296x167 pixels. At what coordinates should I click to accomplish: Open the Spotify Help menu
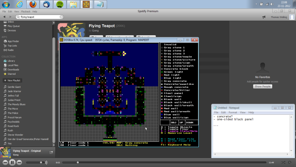35,11
